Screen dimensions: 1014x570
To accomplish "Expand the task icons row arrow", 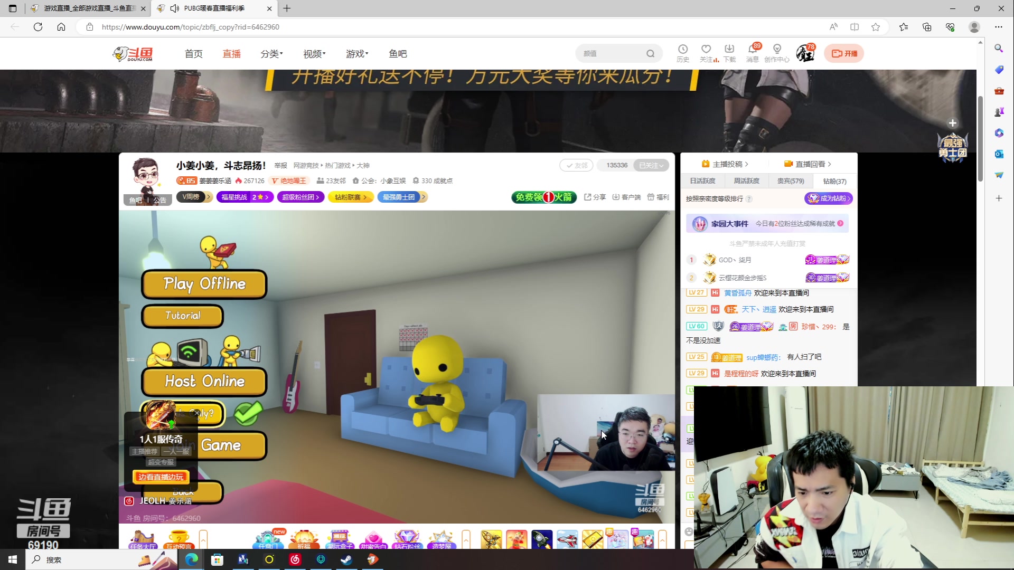I will [203, 539].
